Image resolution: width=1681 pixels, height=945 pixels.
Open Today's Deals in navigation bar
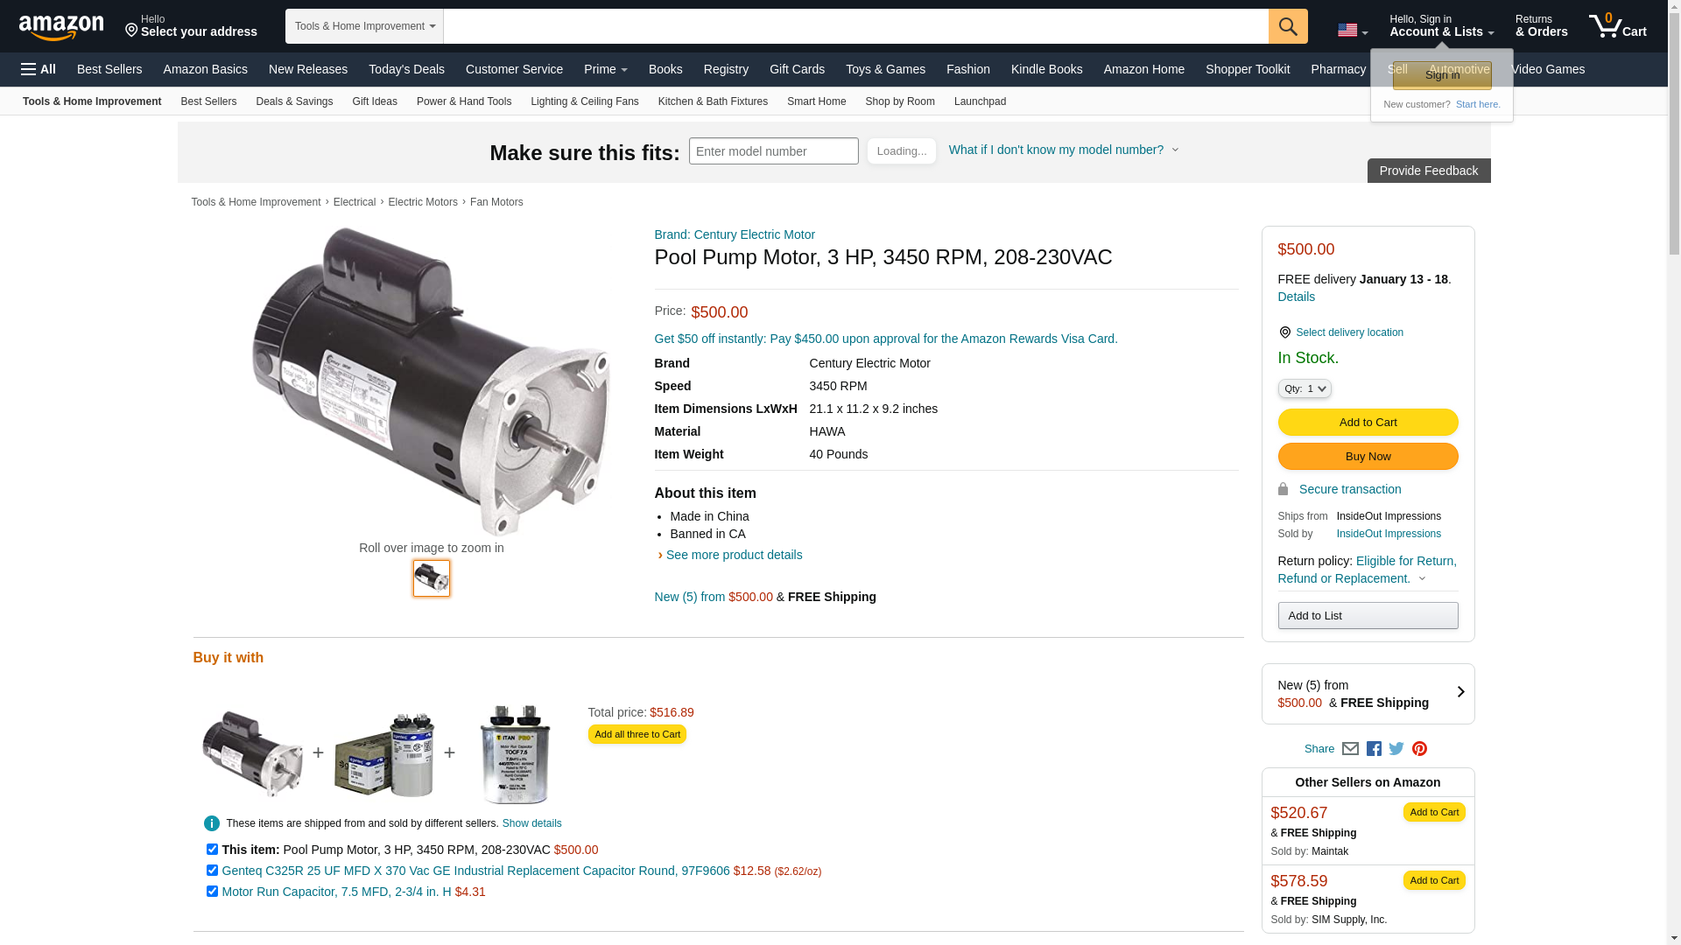tap(406, 69)
